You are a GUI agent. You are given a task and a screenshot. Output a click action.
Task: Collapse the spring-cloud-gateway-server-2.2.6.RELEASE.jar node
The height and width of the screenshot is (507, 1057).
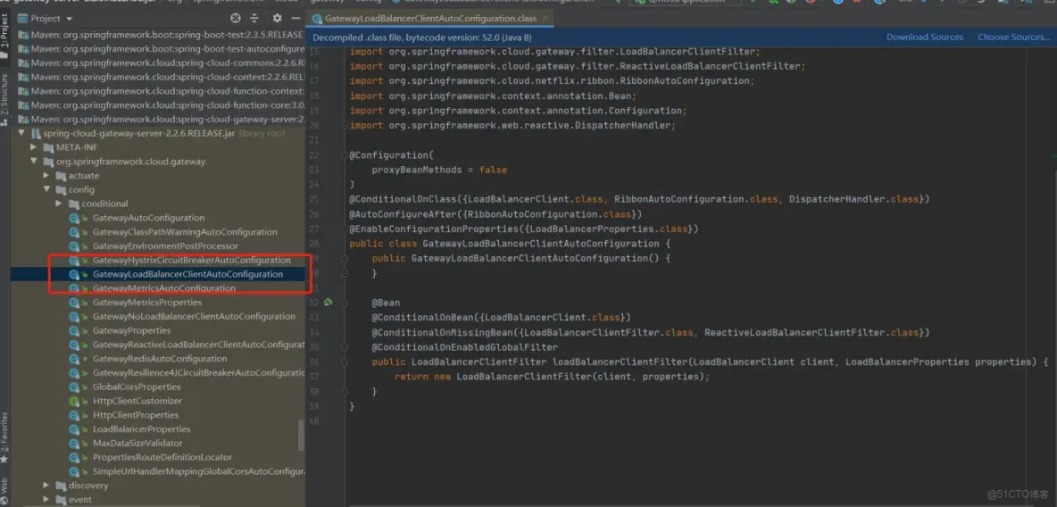click(x=21, y=134)
